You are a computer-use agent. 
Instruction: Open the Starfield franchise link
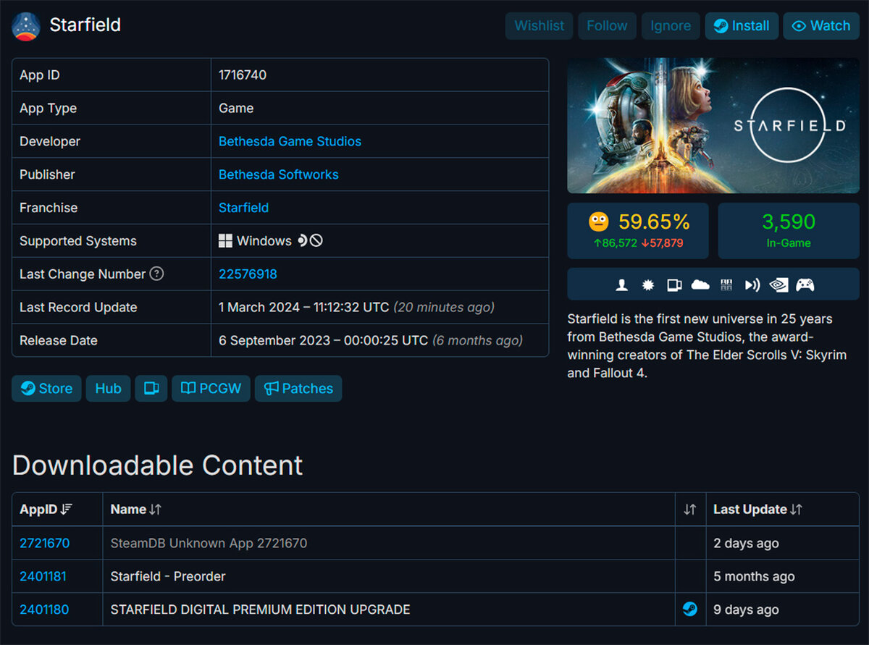pos(243,208)
